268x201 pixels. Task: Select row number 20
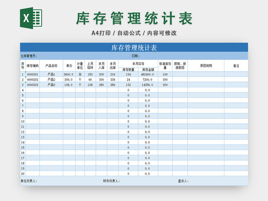click(x=23, y=174)
